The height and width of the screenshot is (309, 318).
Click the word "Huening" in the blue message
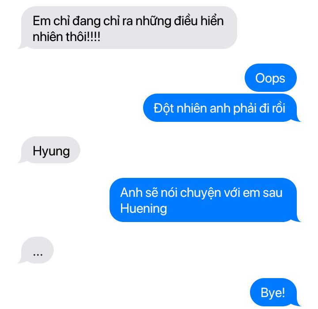[x=144, y=208]
